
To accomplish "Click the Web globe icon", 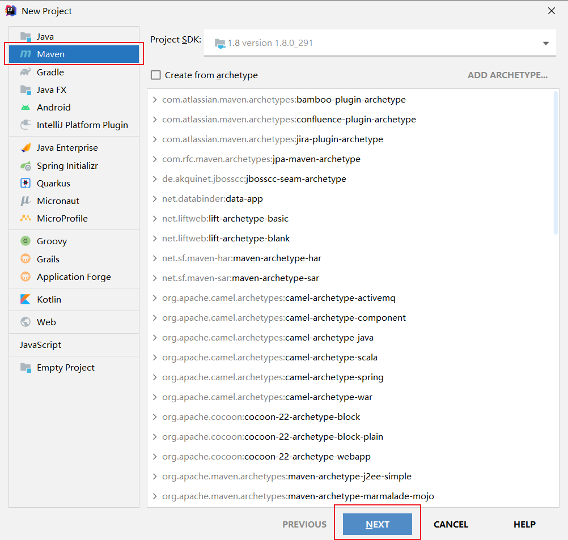I will (26, 322).
